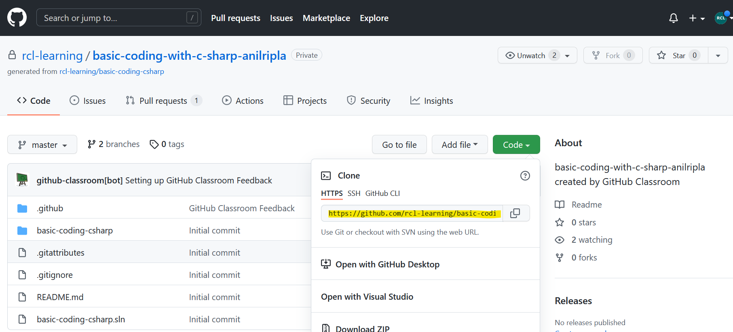
Task: Click the github-classroom bot avatar
Action: coord(22,180)
